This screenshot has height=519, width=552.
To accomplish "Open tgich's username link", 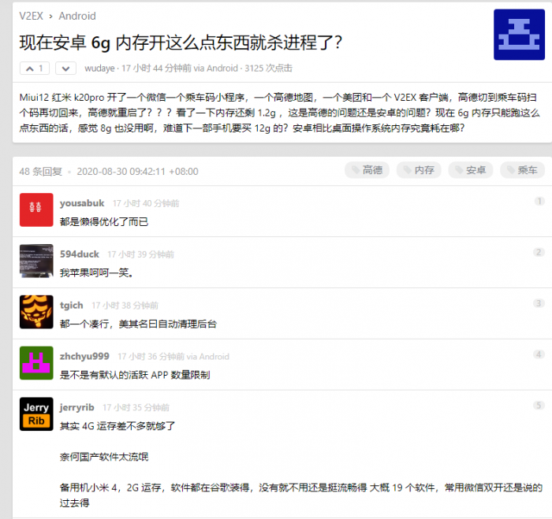I will (72, 306).
